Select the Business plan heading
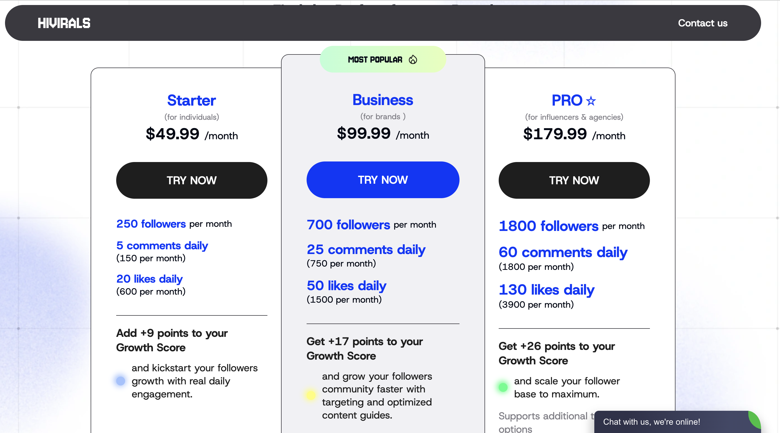Screen dimensions: 780x433 (x=383, y=100)
